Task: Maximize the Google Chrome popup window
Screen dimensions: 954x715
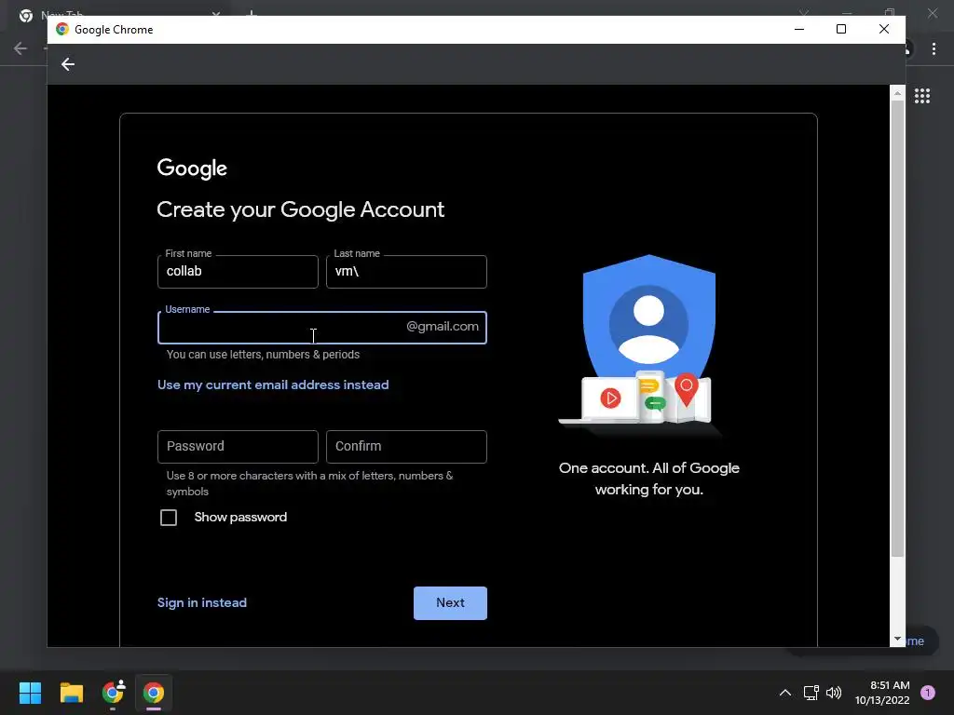Action: [x=841, y=29]
